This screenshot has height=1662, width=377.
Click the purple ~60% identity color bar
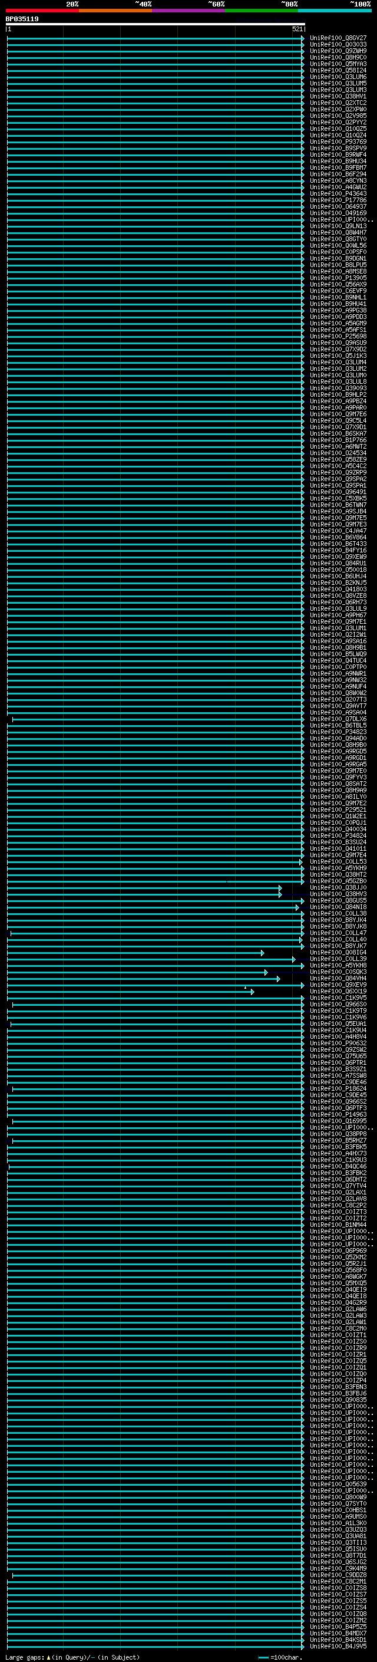coord(188,11)
